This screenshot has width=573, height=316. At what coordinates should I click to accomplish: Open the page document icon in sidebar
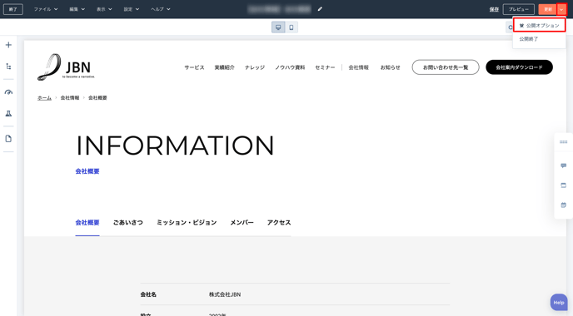click(x=8, y=139)
